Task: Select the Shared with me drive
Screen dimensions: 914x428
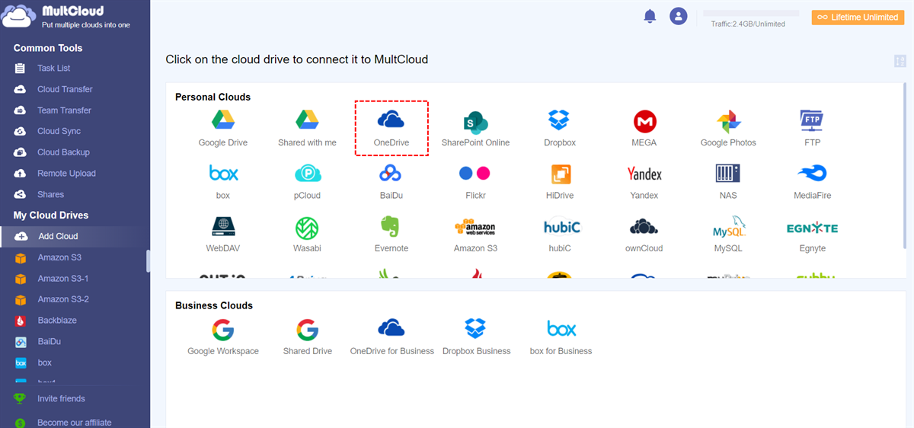Action: [x=307, y=128]
